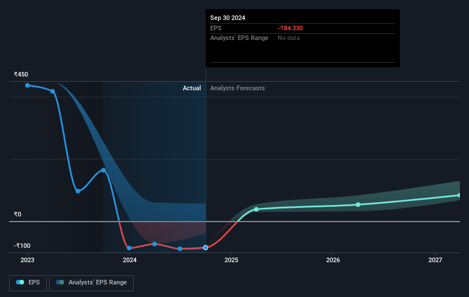Click the EPS point at the mid-2023 dip

78,191
